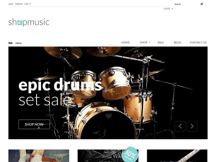Expand the USD currency dropdown
The height and width of the screenshot is (162, 216).
point(28,4)
